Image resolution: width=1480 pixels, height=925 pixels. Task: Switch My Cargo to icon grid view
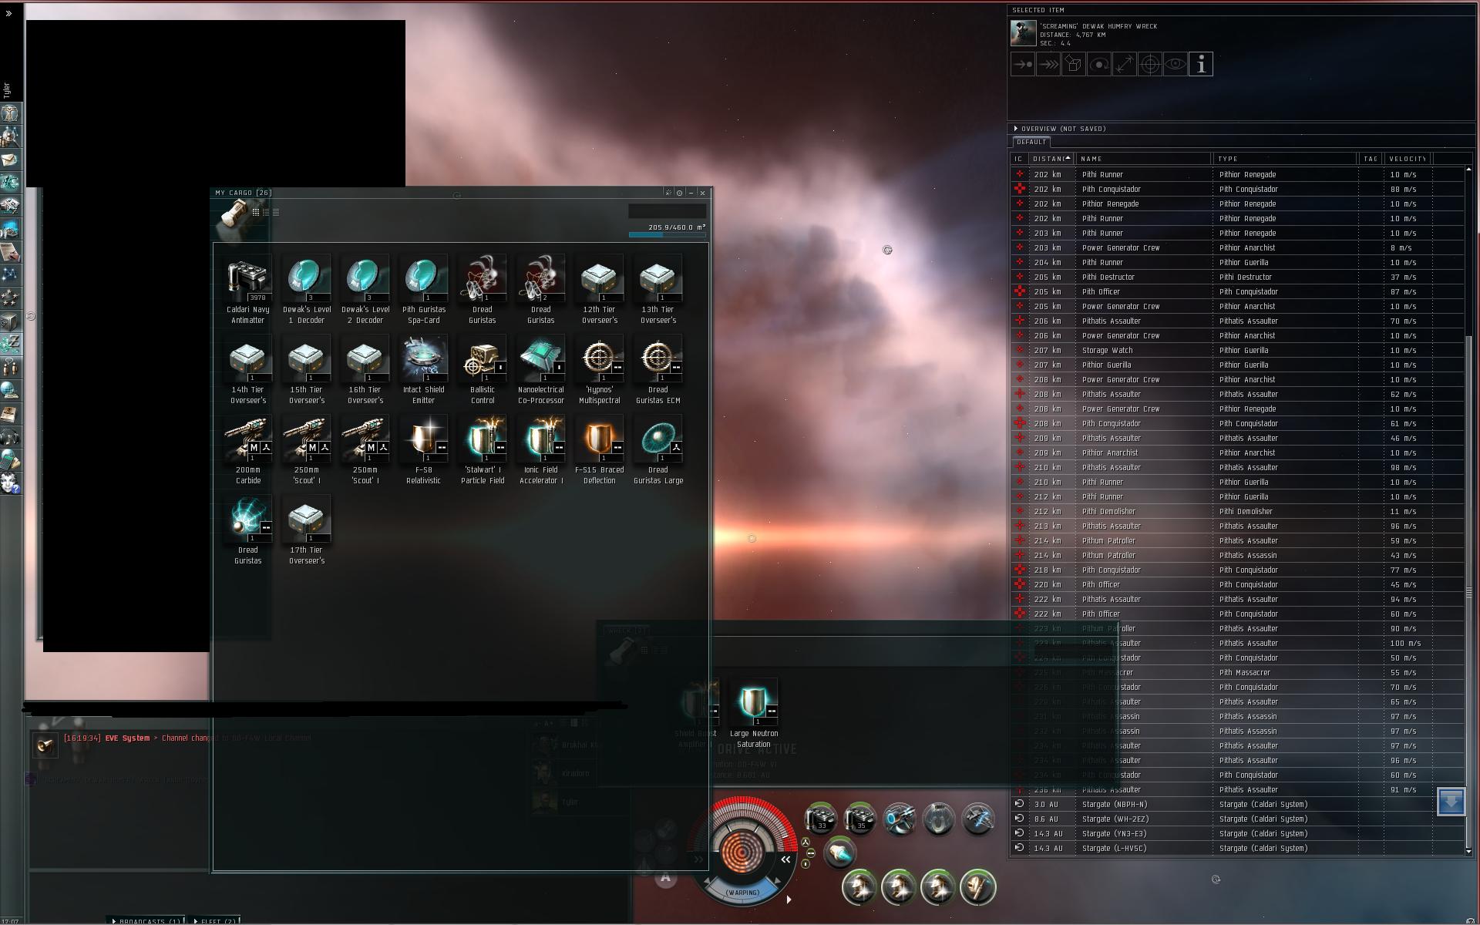click(x=256, y=212)
